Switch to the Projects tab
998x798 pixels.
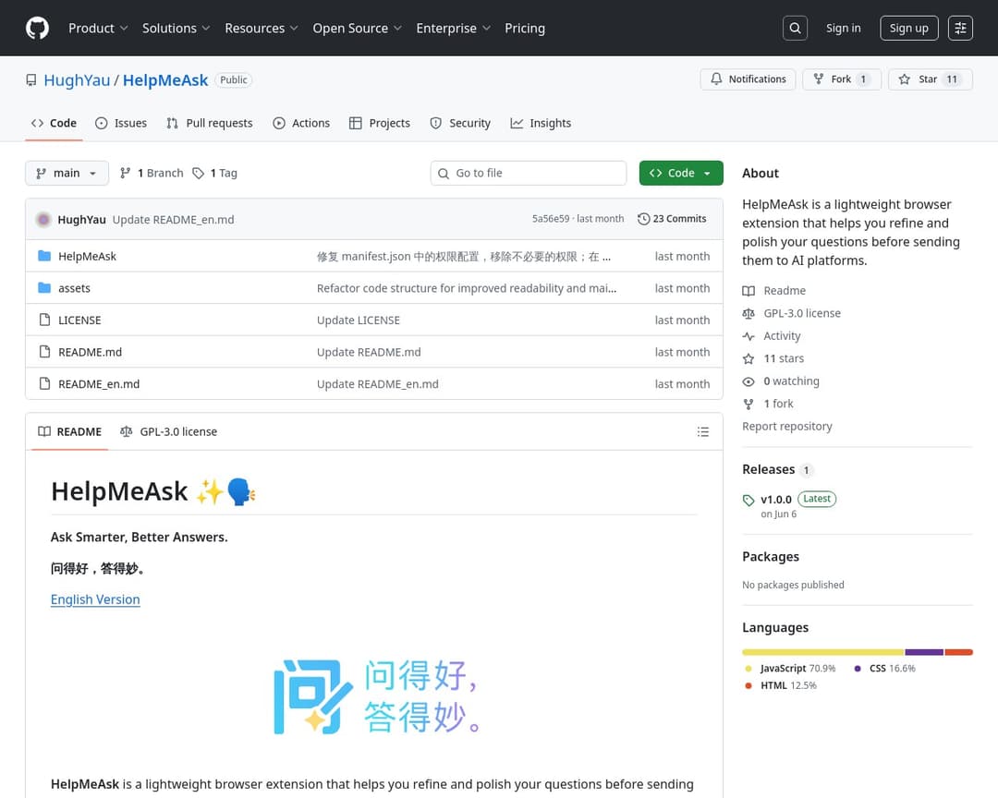[380, 123]
